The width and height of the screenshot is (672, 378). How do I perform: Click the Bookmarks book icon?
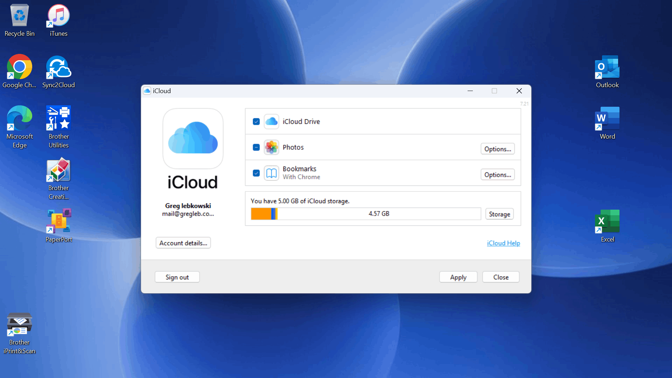[272, 173]
